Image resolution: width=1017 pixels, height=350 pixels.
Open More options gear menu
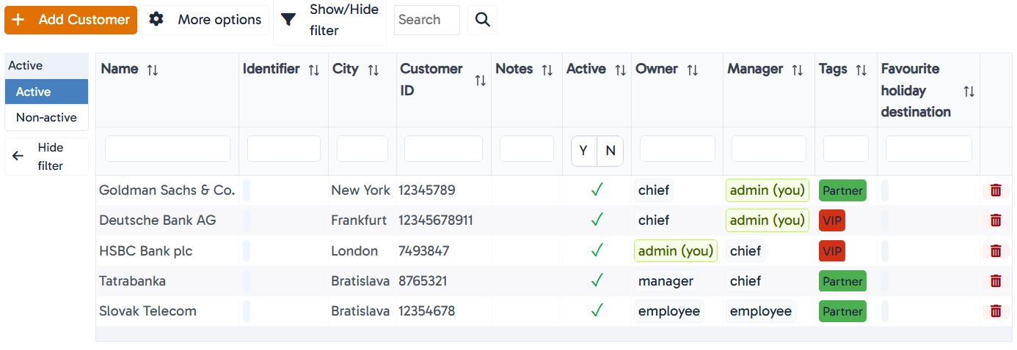click(205, 20)
